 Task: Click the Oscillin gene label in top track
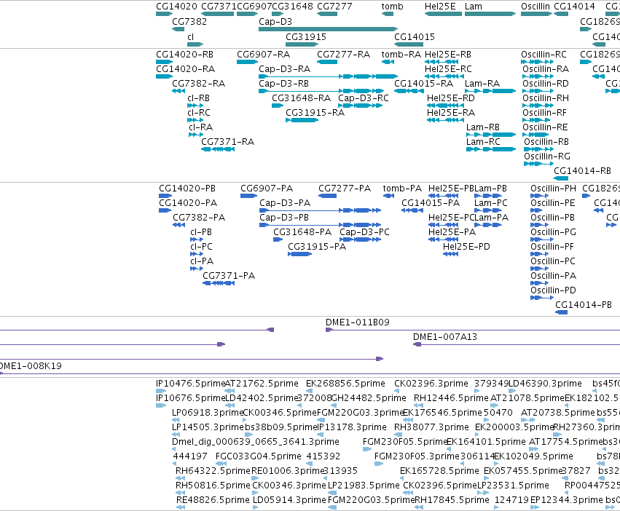click(535, 7)
